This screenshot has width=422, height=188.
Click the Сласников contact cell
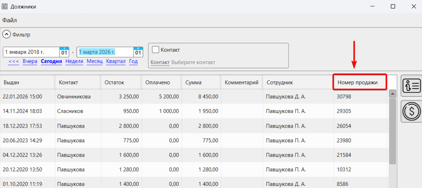78,111
